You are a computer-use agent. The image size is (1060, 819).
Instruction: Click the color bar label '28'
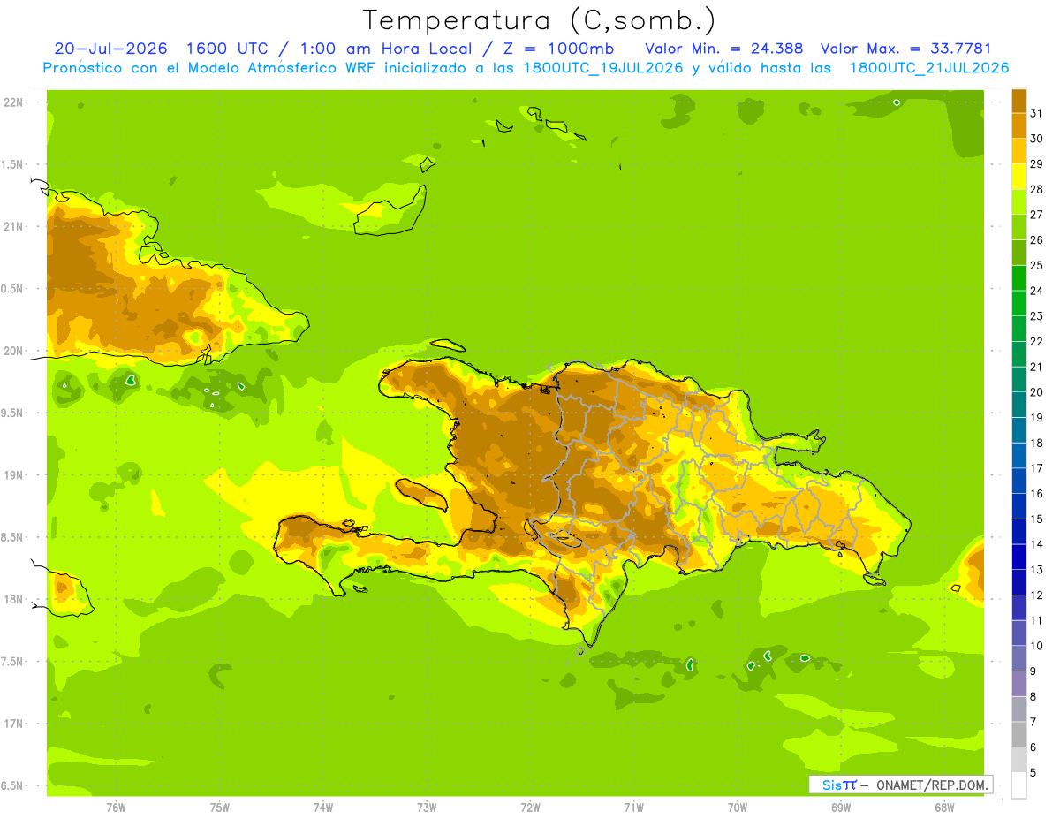1037,189
